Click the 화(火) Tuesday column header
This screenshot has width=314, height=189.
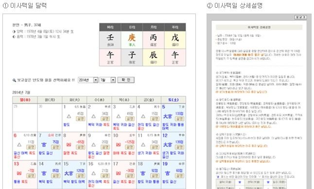click(x=74, y=100)
